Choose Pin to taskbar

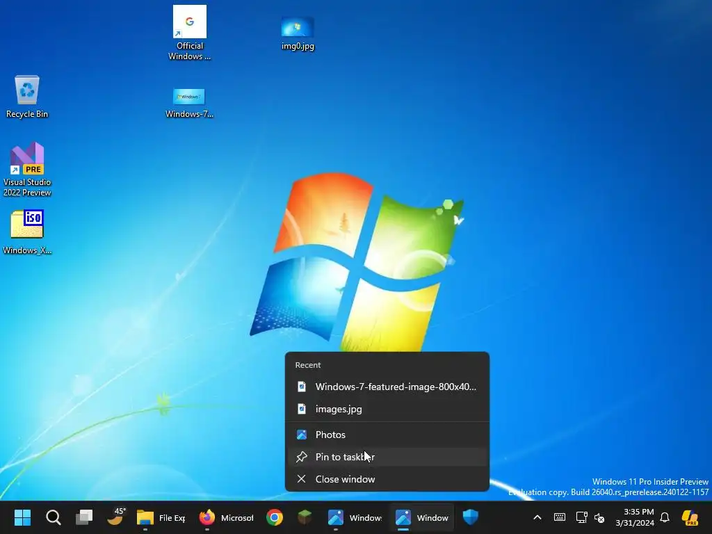click(x=387, y=457)
